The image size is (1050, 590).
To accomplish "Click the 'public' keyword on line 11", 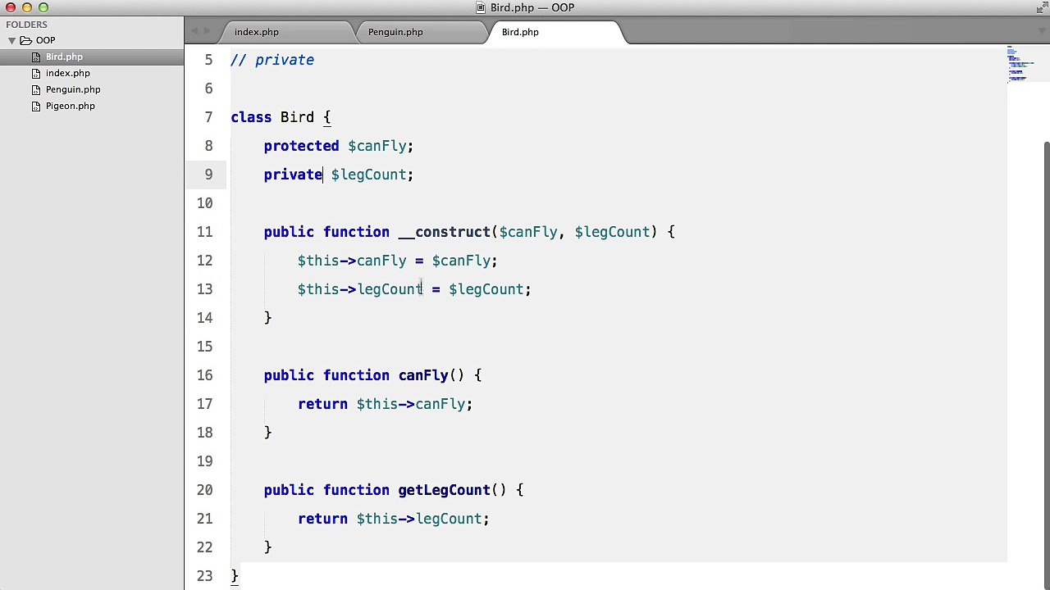I will click(x=289, y=232).
